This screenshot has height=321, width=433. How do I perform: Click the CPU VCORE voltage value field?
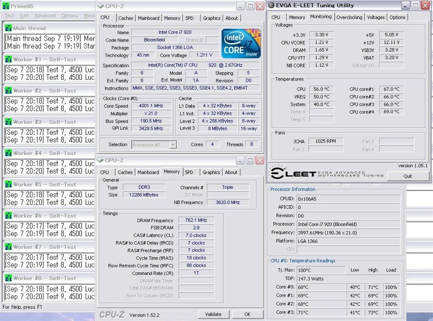[x=320, y=42]
